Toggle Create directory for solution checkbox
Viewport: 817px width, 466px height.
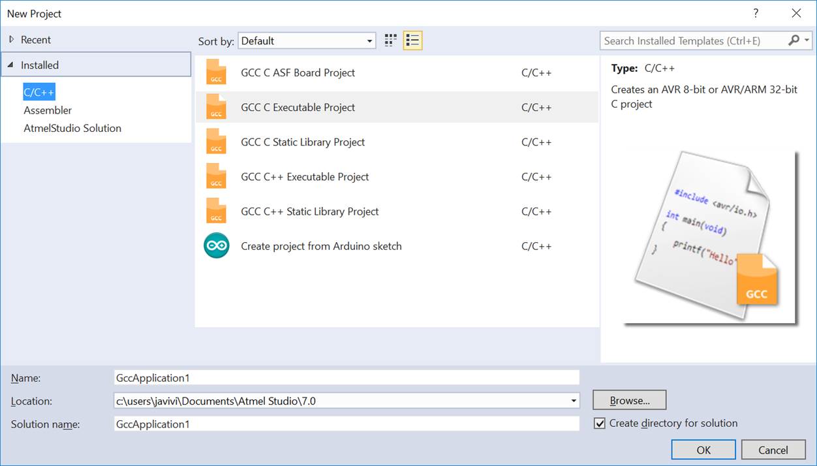click(x=600, y=424)
